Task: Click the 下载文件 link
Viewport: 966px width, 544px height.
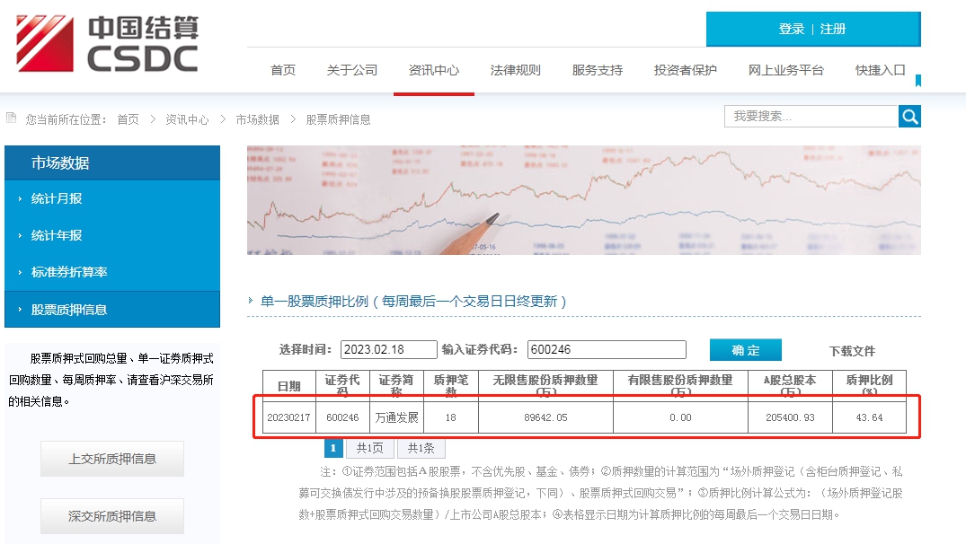Action: (x=851, y=351)
